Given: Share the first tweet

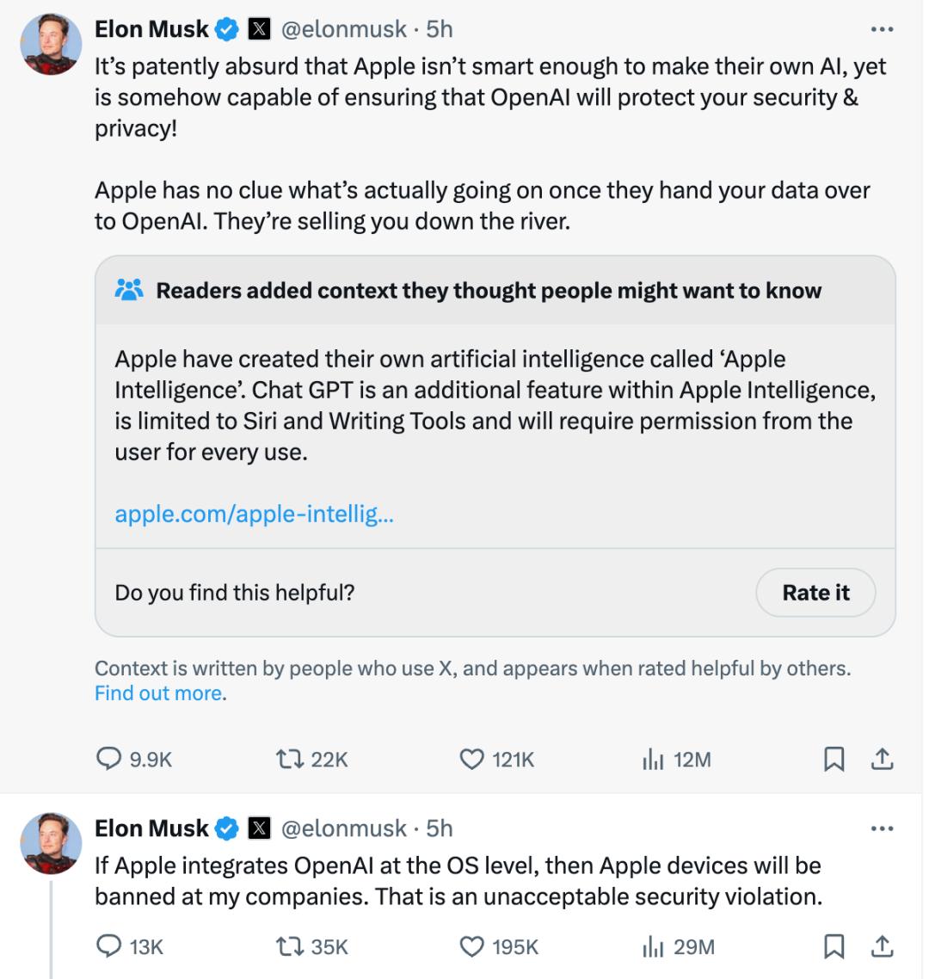Looking at the screenshot, I should (x=883, y=759).
